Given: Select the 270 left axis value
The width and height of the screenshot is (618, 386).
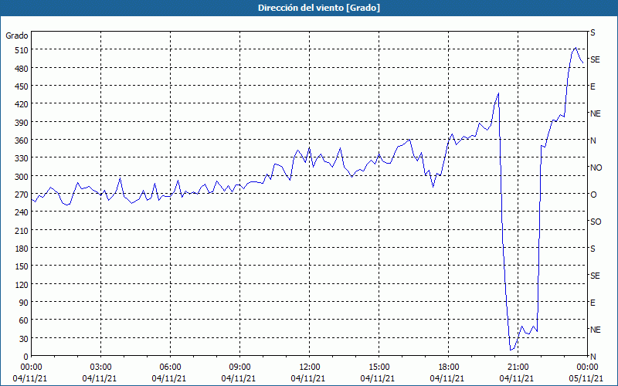Looking at the screenshot, I should (22, 195).
